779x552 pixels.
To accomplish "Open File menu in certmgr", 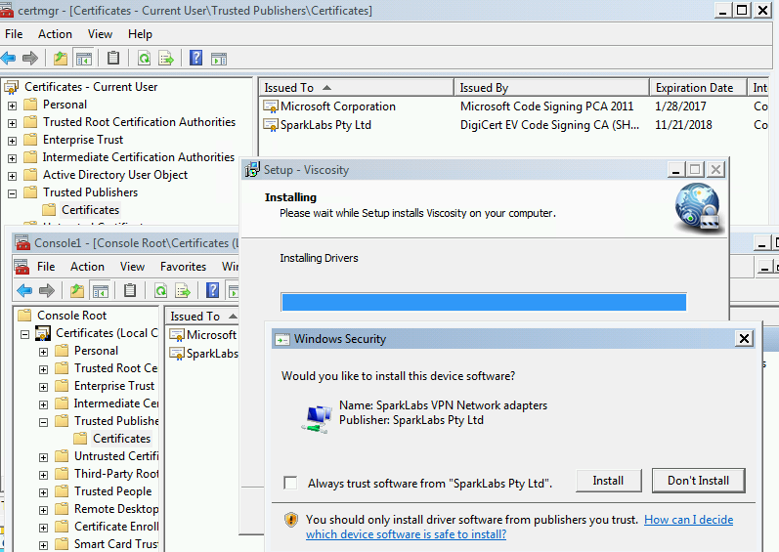I will 14,34.
